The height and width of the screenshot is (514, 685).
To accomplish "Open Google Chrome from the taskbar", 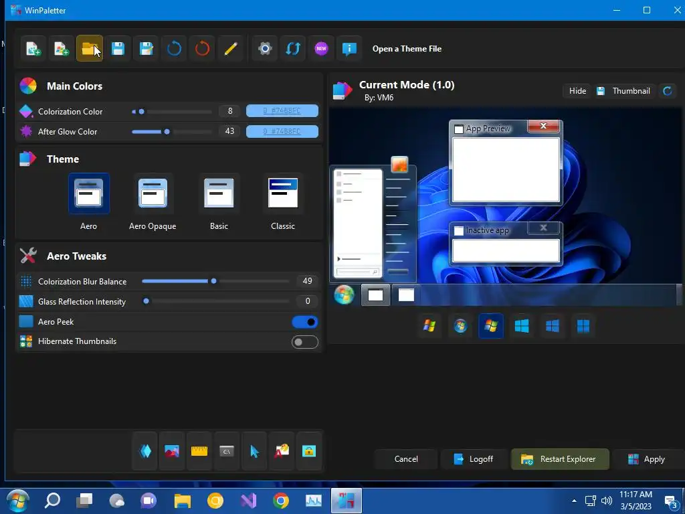I will 280,501.
